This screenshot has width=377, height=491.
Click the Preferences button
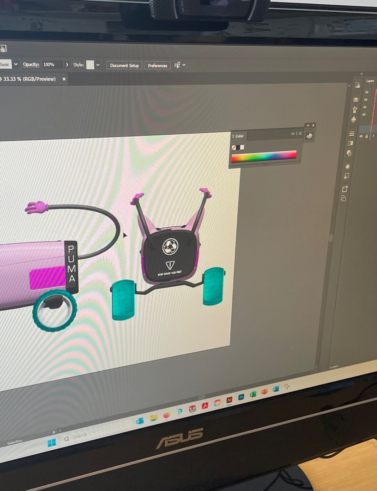pyautogui.click(x=157, y=66)
